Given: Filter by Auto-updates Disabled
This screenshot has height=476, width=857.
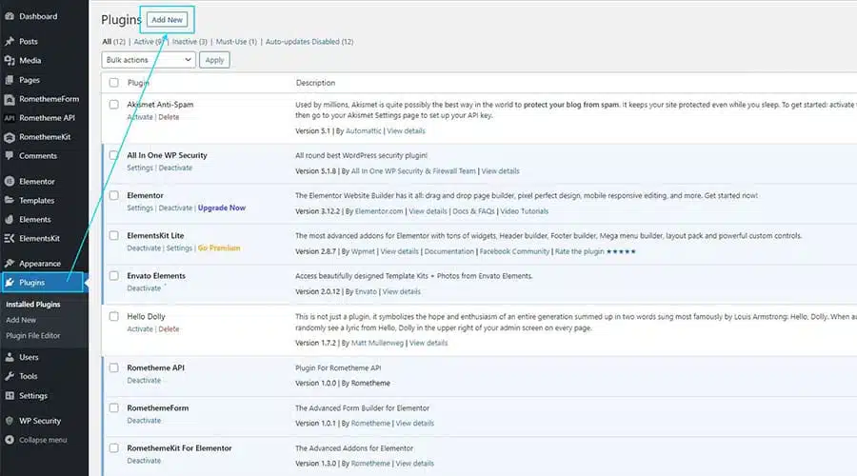Looking at the screenshot, I should point(309,42).
